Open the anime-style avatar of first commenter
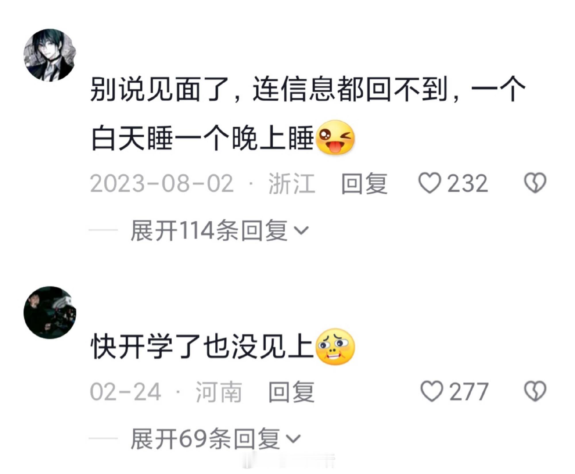This screenshot has width=575, height=474. pos(50,55)
